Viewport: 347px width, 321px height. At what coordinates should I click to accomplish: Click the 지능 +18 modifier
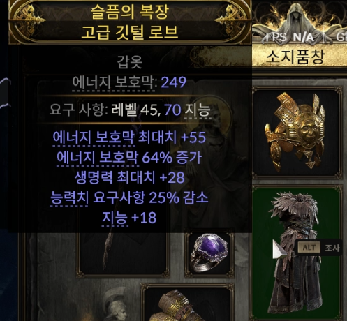tap(129, 218)
